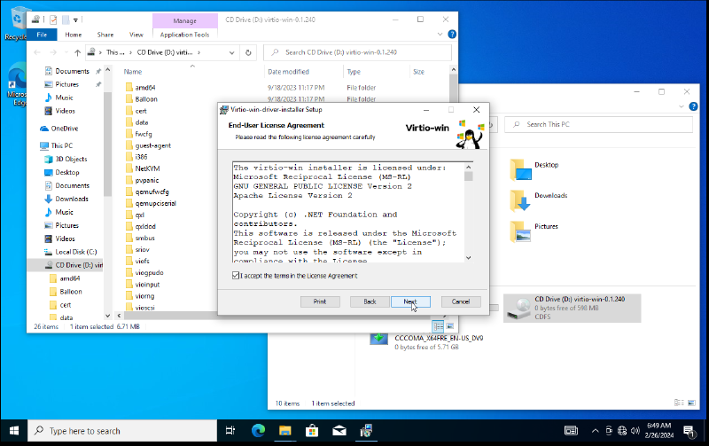709x446 pixels.
Task: Open pinned Documents in Quick access
Action: [x=72, y=71]
